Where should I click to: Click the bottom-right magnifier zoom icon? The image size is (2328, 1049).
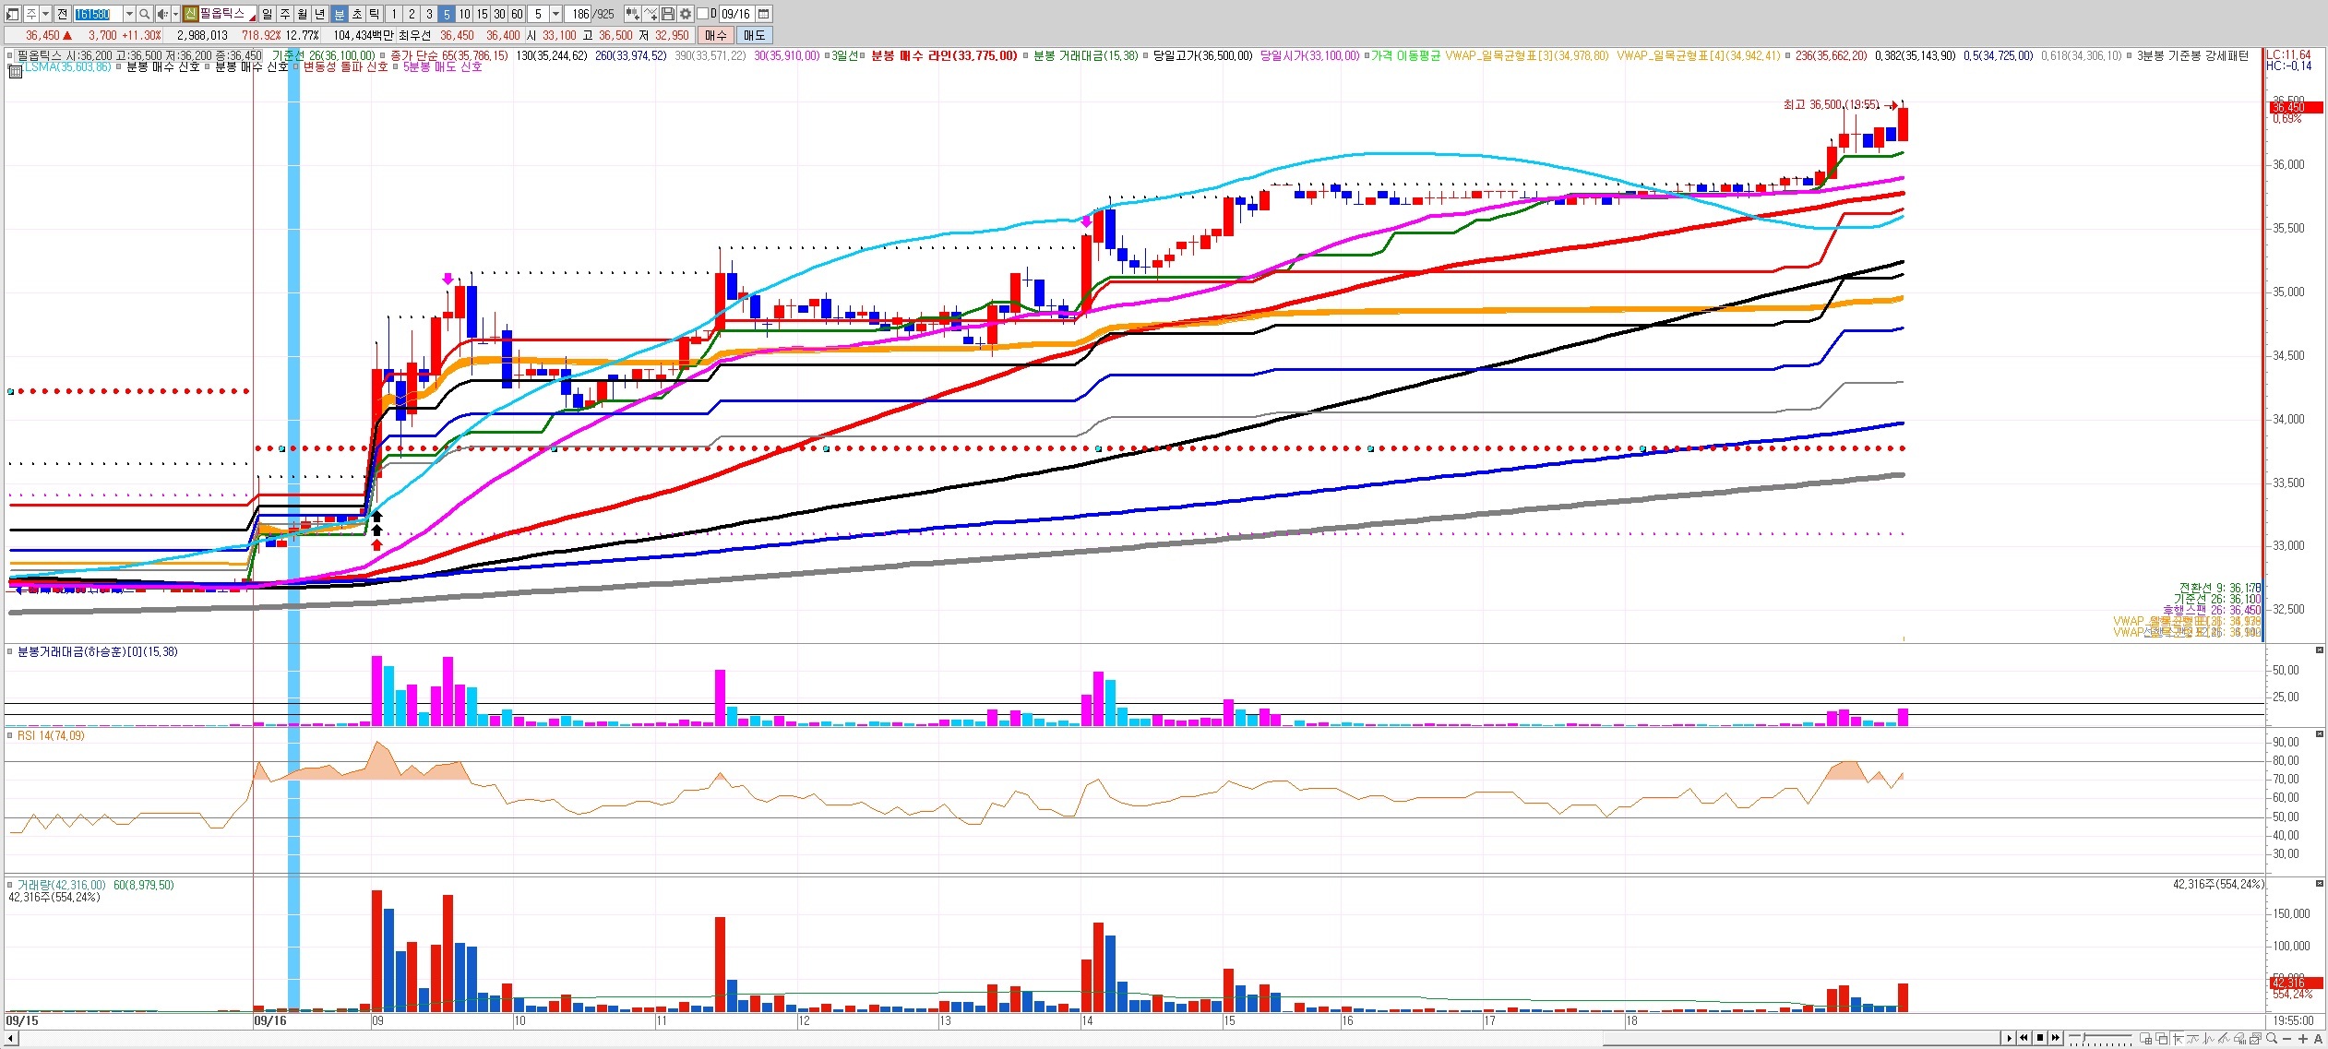(2272, 1039)
